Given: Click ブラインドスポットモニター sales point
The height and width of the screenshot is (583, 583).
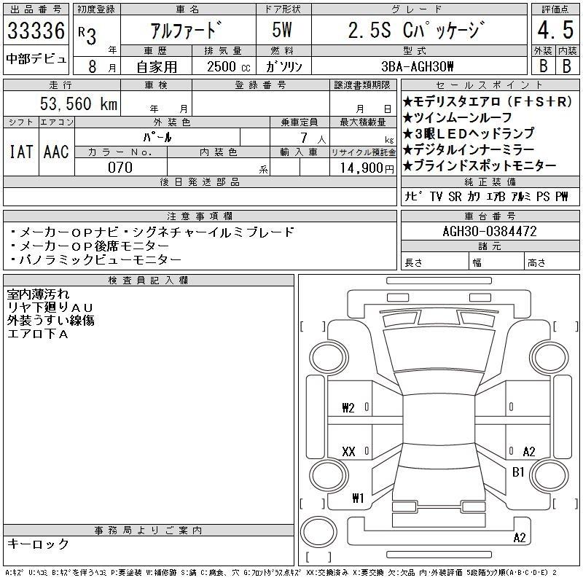Looking at the screenshot, I should 480,165.
